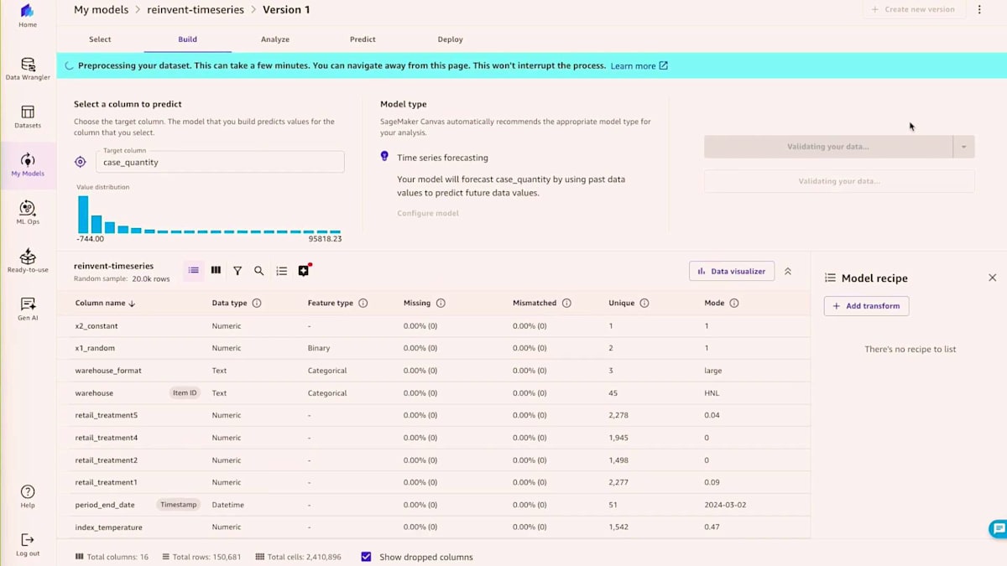Switch to the Deploy tab
1007x566 pixels.
click(x=450, y=39)
